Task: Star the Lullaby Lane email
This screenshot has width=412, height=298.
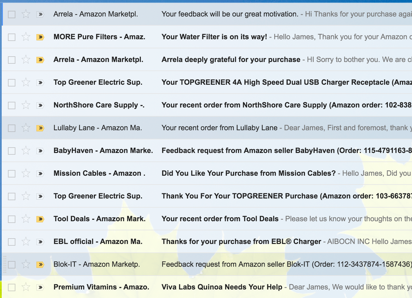Action: (x=26, y=128)
